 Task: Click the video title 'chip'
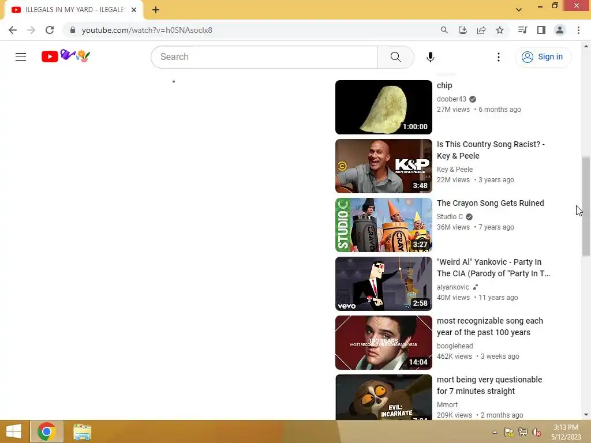(444, 85)
